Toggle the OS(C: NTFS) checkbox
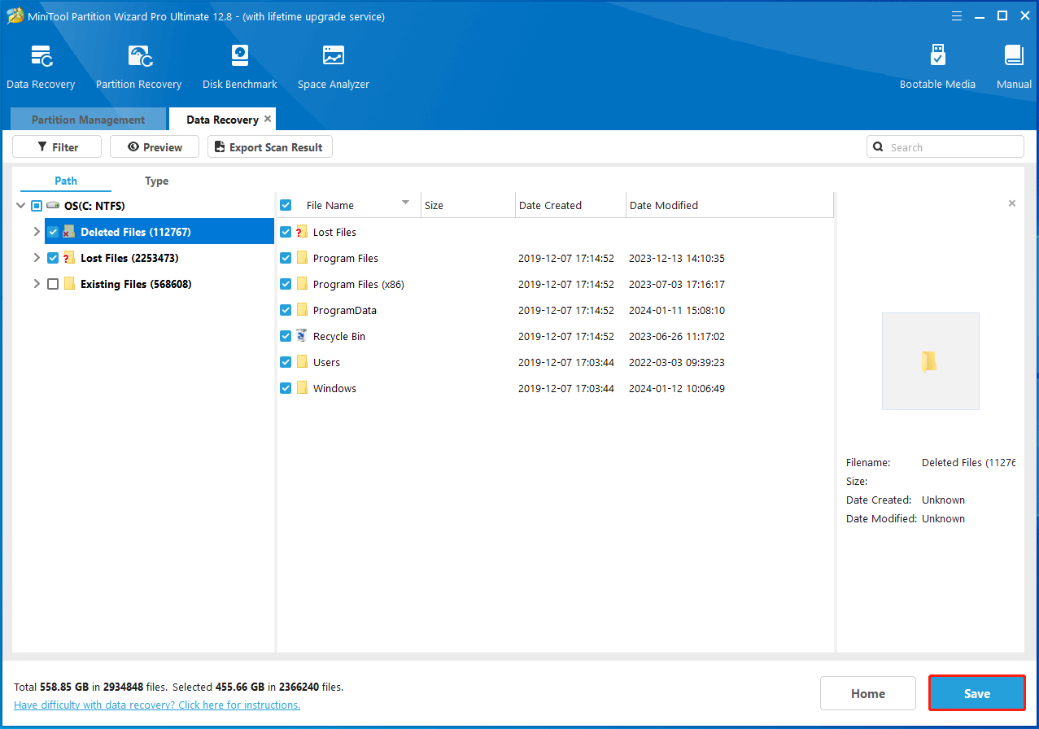 click(37, 206)
